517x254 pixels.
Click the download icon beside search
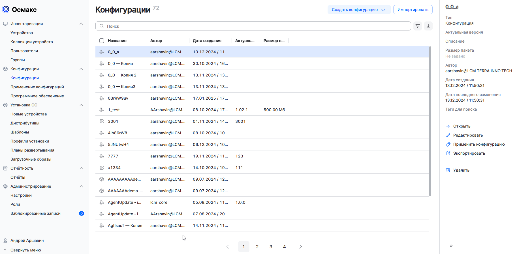click(428, 26)
